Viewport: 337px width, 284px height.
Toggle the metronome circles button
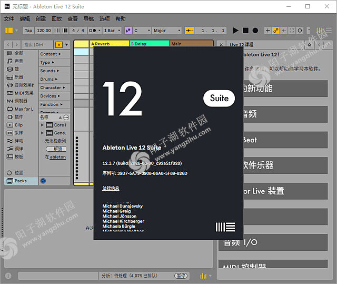pyautogui.click(x=94, y=31)
